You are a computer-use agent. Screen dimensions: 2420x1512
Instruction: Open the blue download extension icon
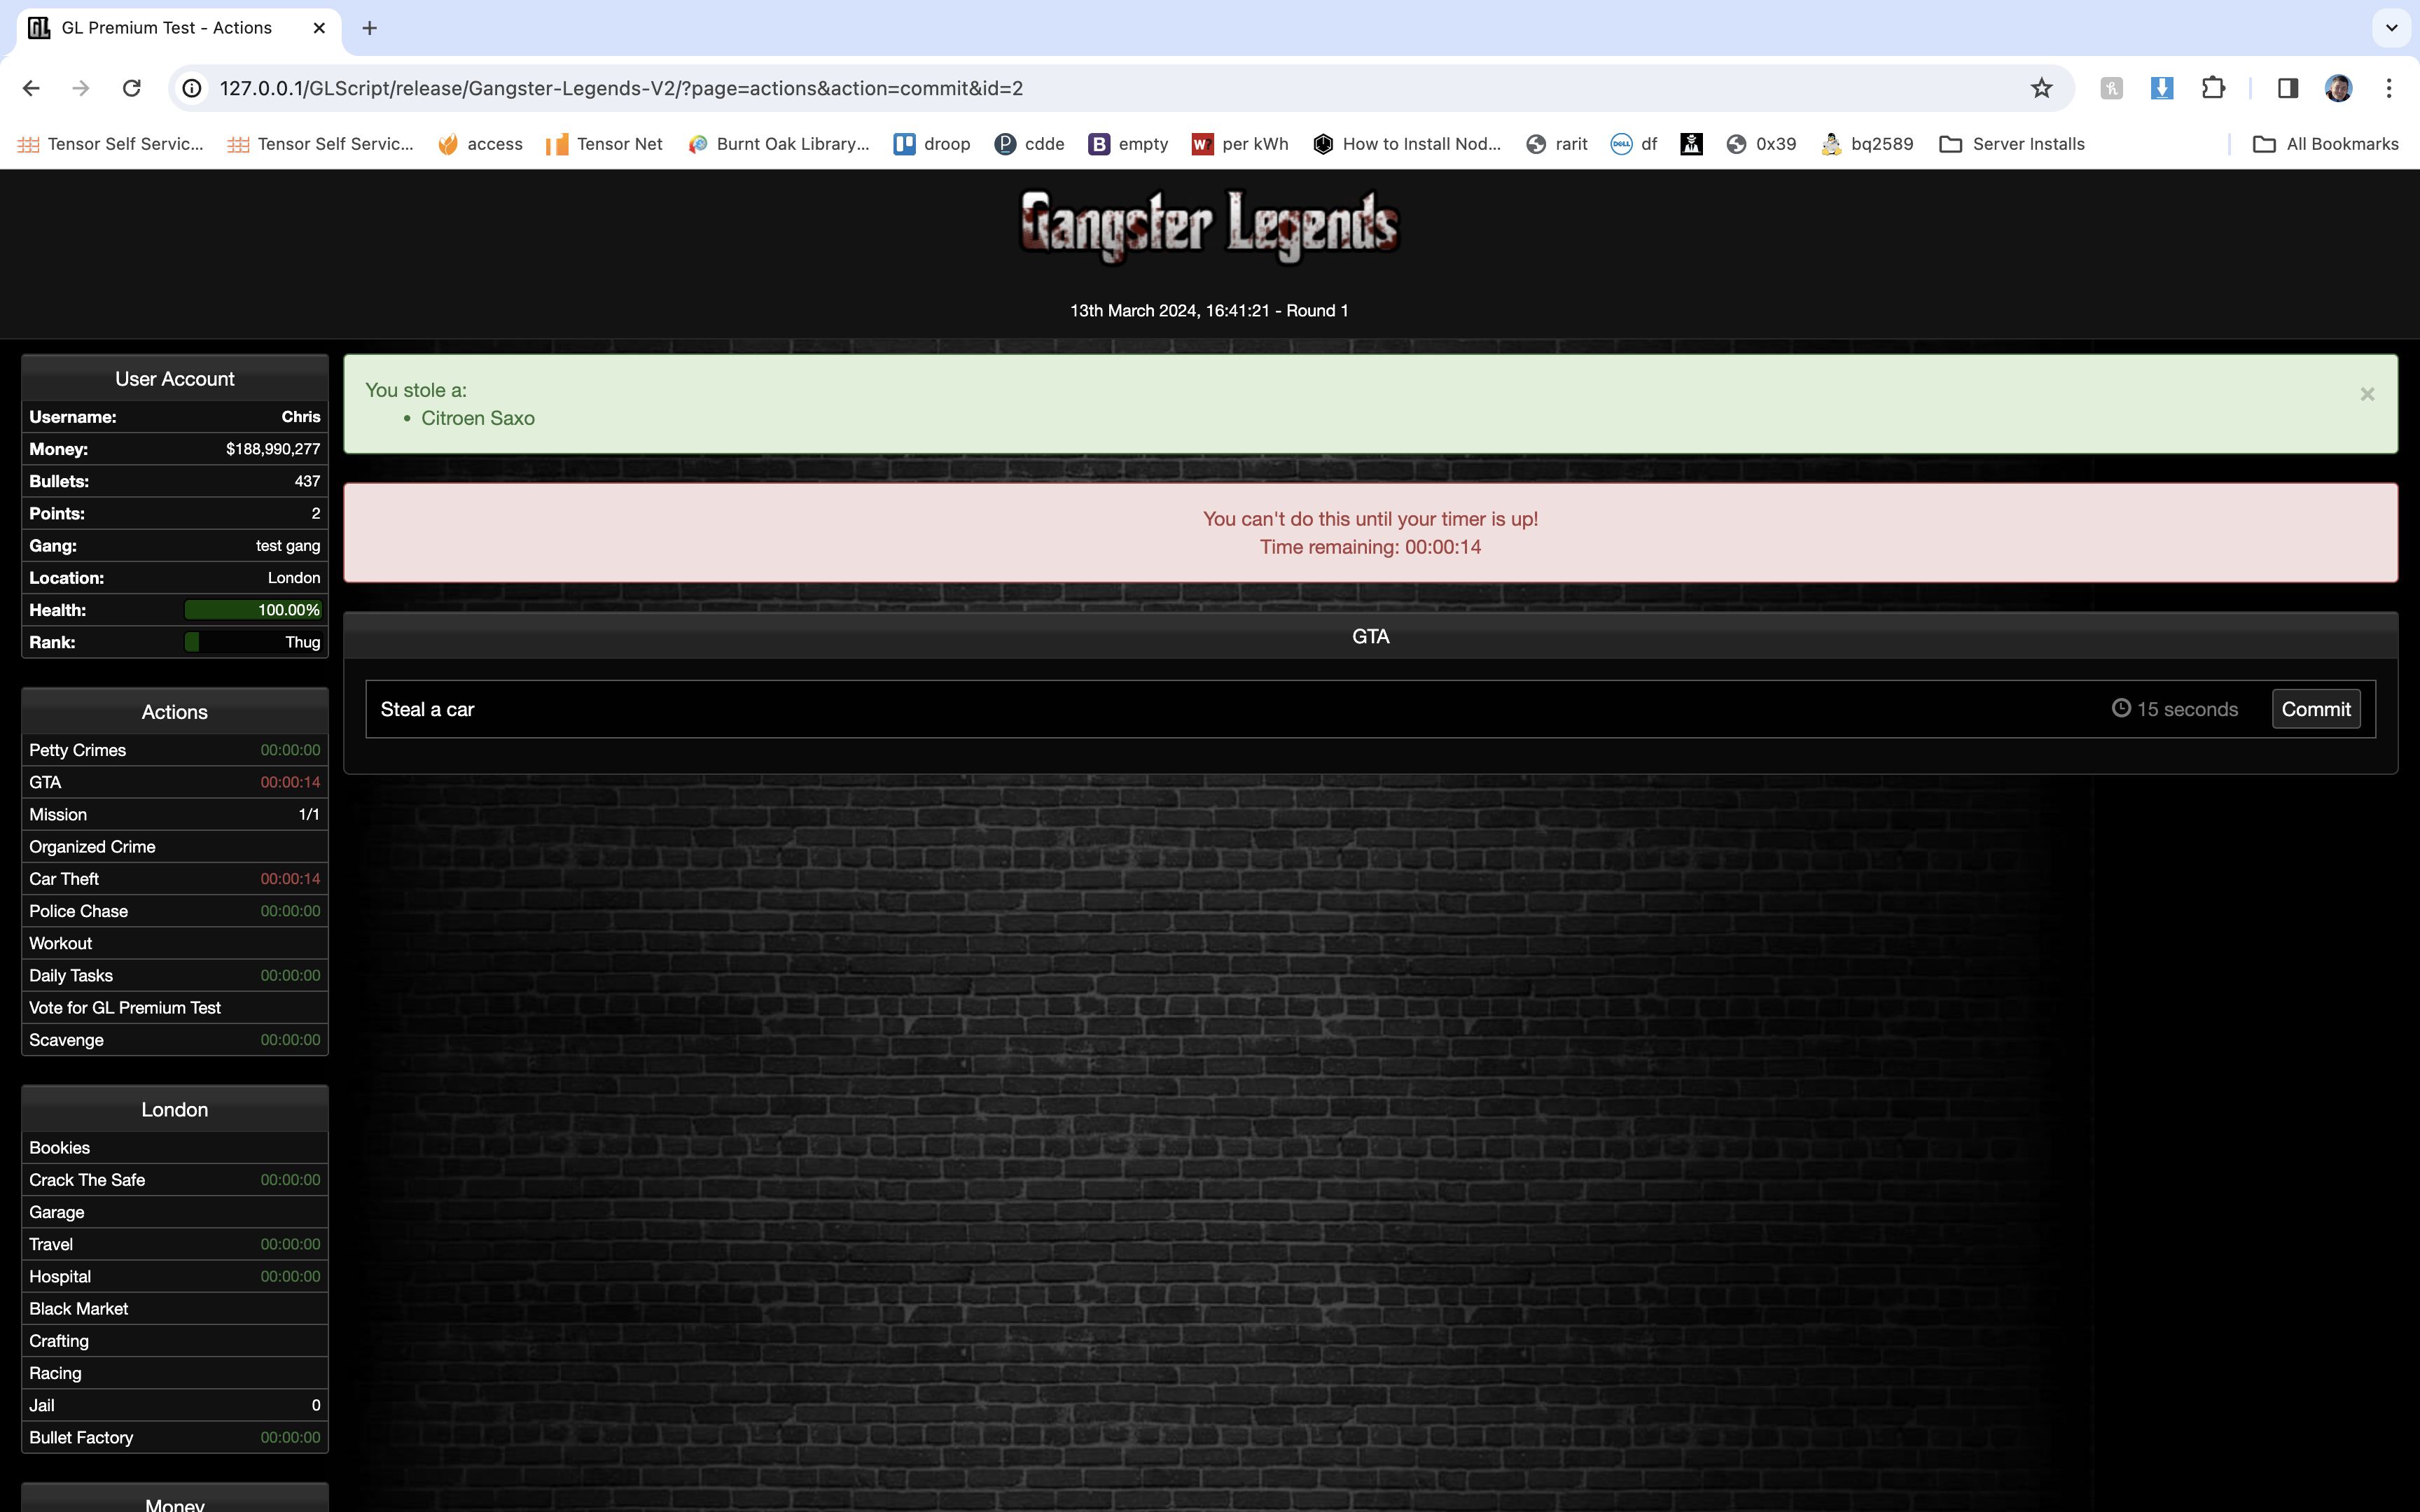[2161, 88]
